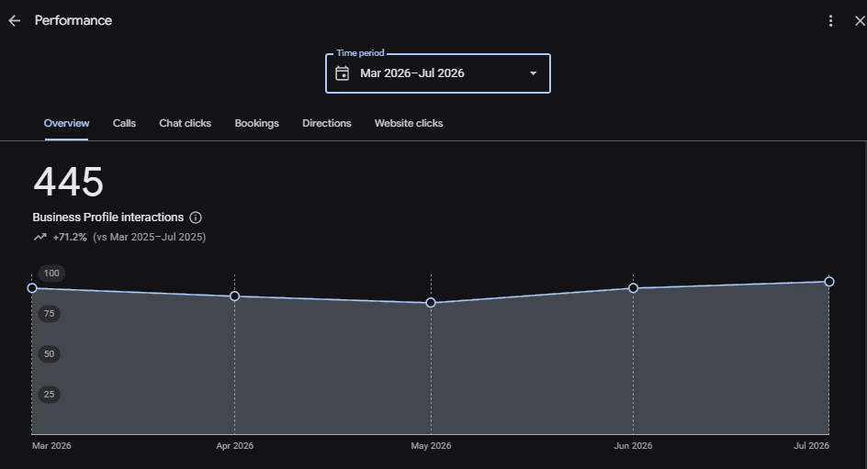The width and height of the screenshot is (867, 469).
Task: Open the Chat clicks tab
Action: point(186,123)
